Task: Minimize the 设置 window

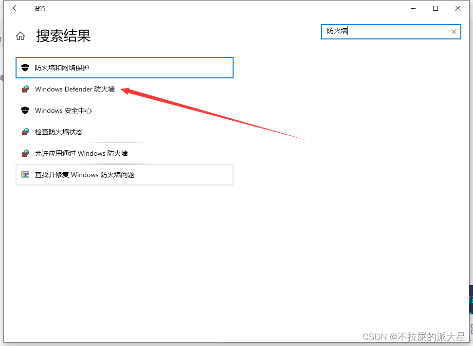Action: [413, 8]
